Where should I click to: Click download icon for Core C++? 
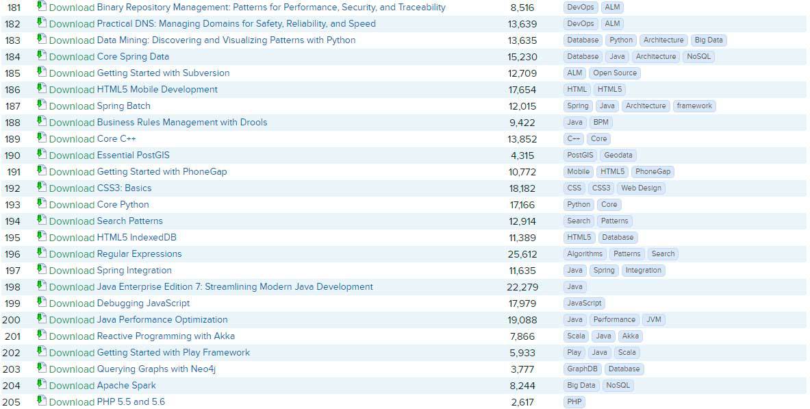42,138
